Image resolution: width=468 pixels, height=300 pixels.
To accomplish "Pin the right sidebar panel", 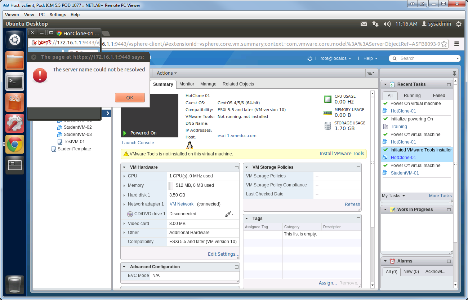I will tap(454, 73).
